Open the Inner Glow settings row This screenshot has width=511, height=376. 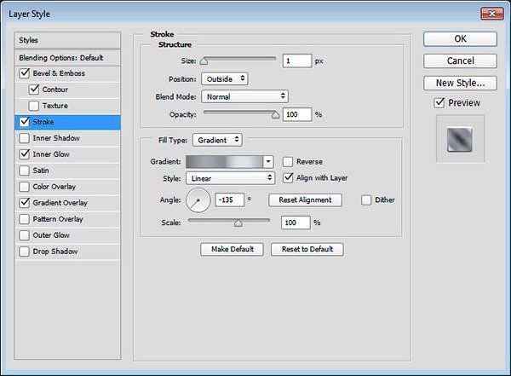pyautogui.click(x=67, y=154)
